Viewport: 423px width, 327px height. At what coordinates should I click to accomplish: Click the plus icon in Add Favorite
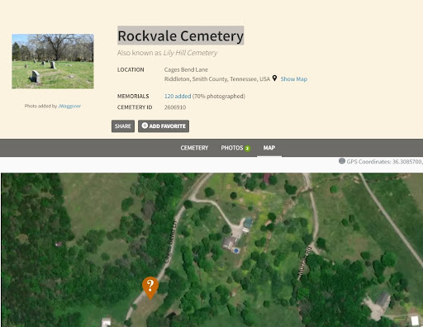click(x=145, y=126)
